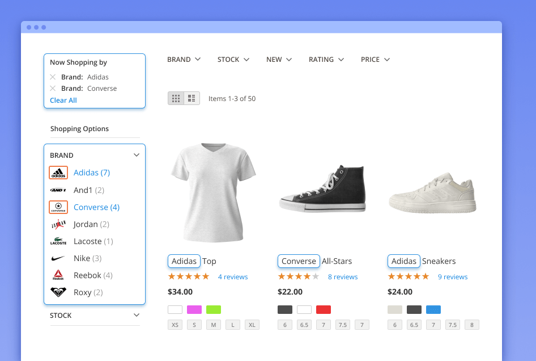Pick the Lacoste crocodile logo icon

coord(58,241)
